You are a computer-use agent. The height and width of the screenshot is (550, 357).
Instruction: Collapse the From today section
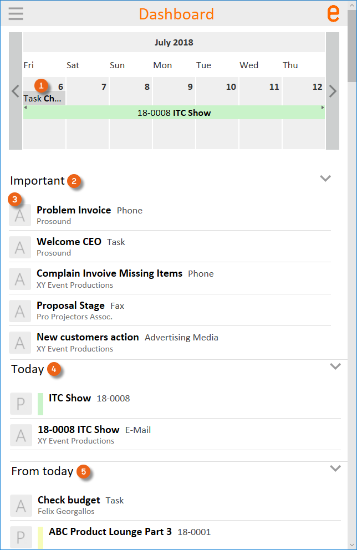335,468
